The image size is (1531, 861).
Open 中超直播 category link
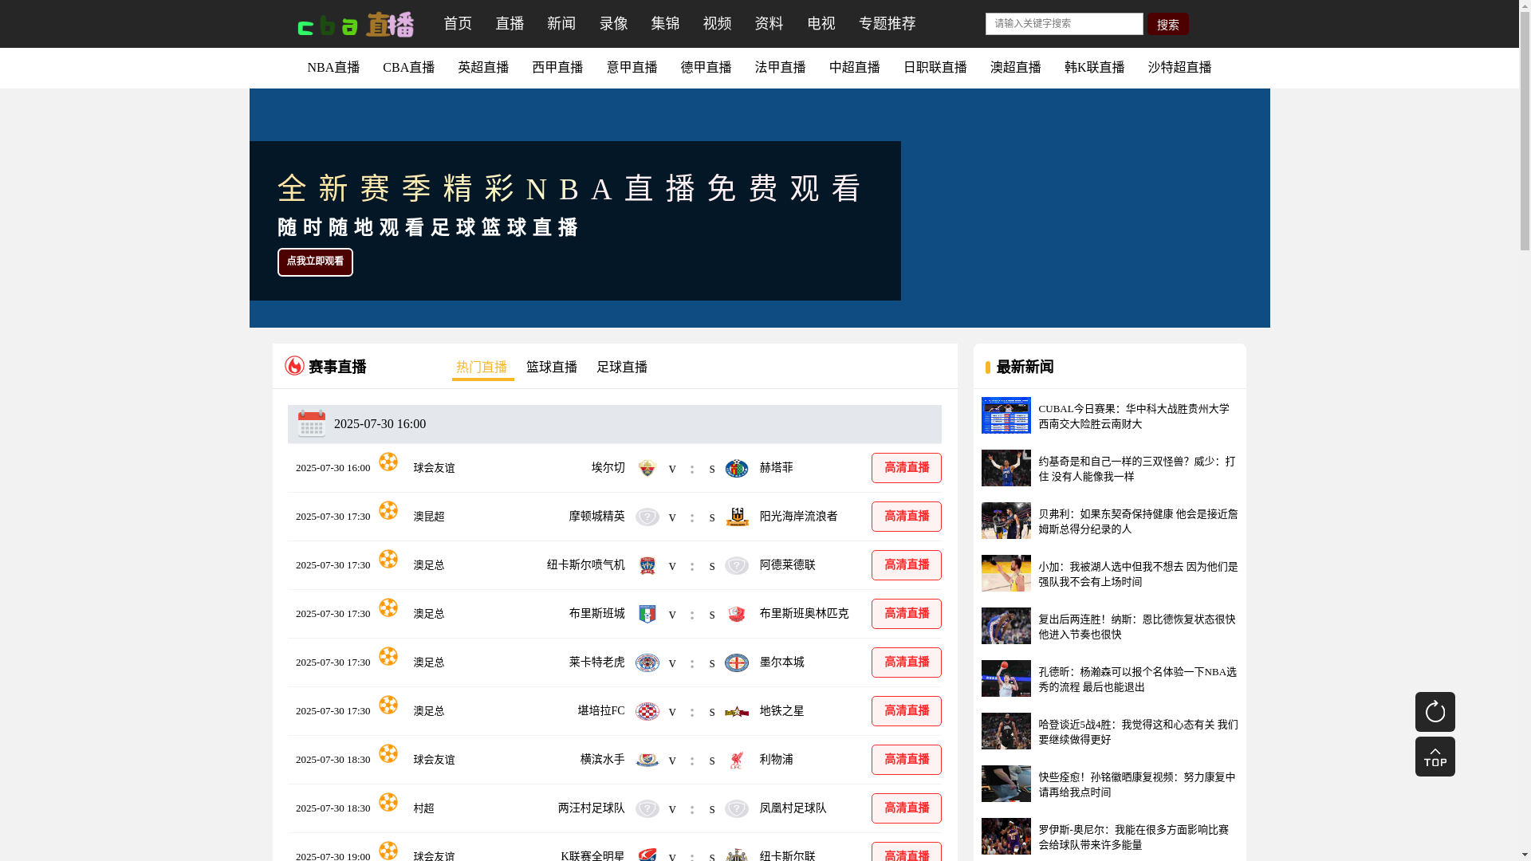pyautogui.click(x=855, y=68)
